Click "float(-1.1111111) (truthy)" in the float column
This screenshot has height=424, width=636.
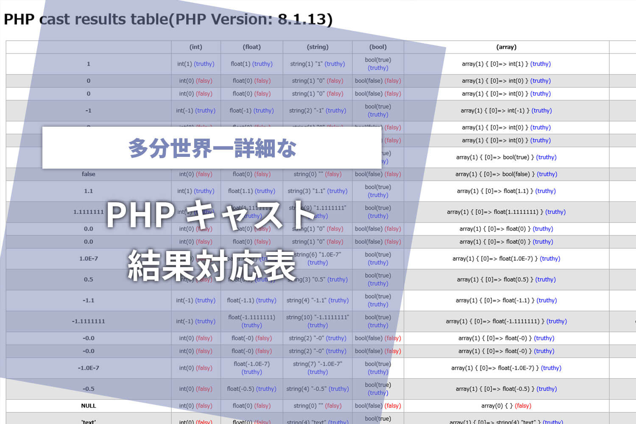pyautogui.click(x=252, y=321)
